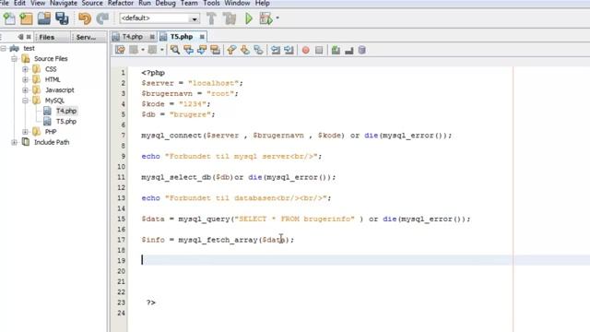Image resolution: width=590 pixels, height=332 pixels.
Task: Select T4.php in the project tree
Action: point(66,111)
